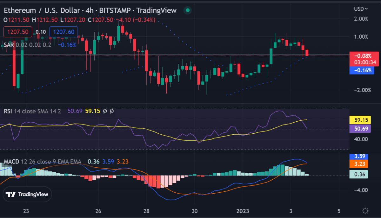381x218 pixels.
Task: Open the USD currency dropdown
Action: pos(361,9)
